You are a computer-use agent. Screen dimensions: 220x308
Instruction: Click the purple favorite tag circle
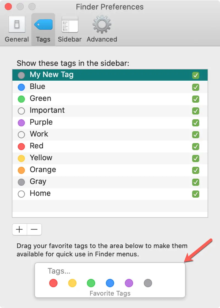(129, 283)
